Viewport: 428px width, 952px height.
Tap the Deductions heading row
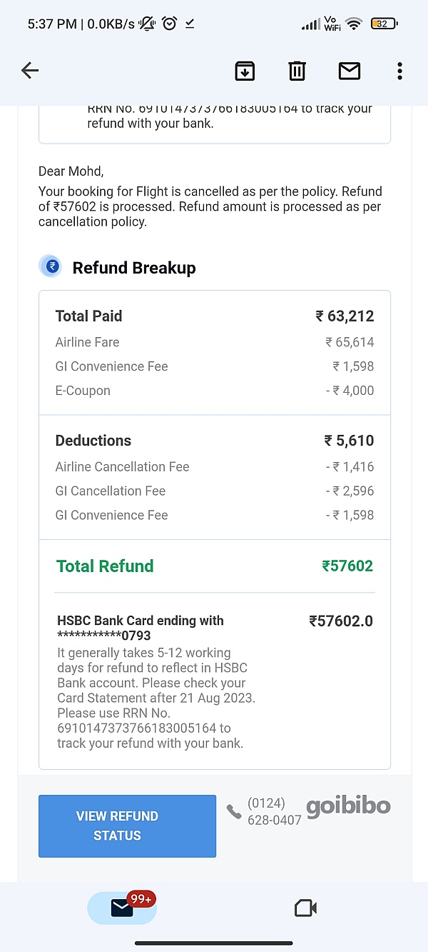tap(214, 440)
